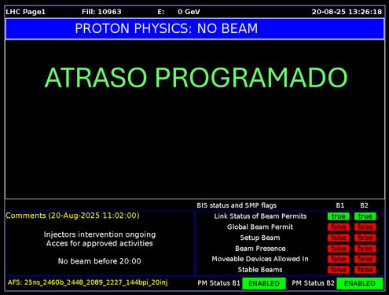
Task: Click the B1 Link Status true indicator
Action: click(338, 216)
